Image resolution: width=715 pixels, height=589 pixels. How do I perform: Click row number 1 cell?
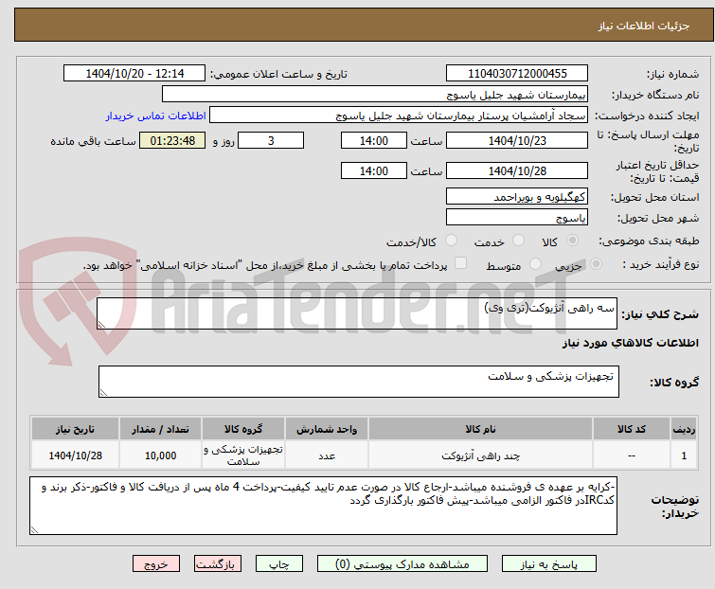pos(684,455)
